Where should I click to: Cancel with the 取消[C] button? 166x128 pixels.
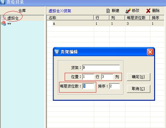(x=138, y=89)
